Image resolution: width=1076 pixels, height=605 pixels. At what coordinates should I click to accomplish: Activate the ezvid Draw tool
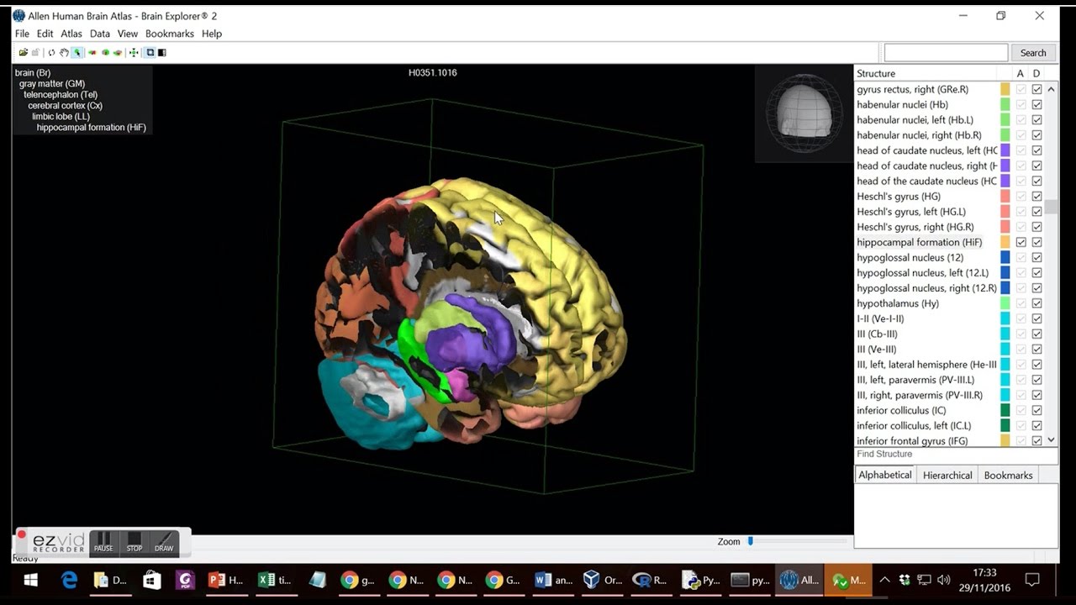point(164,543)
